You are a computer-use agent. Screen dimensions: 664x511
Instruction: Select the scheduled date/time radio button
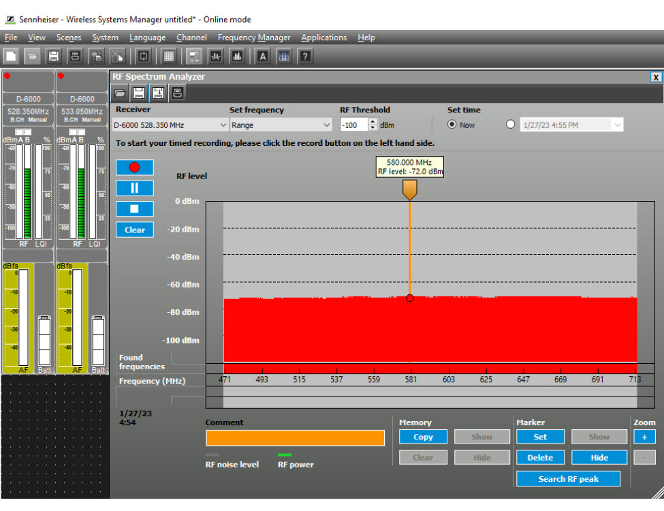click(x=511, y=125)
